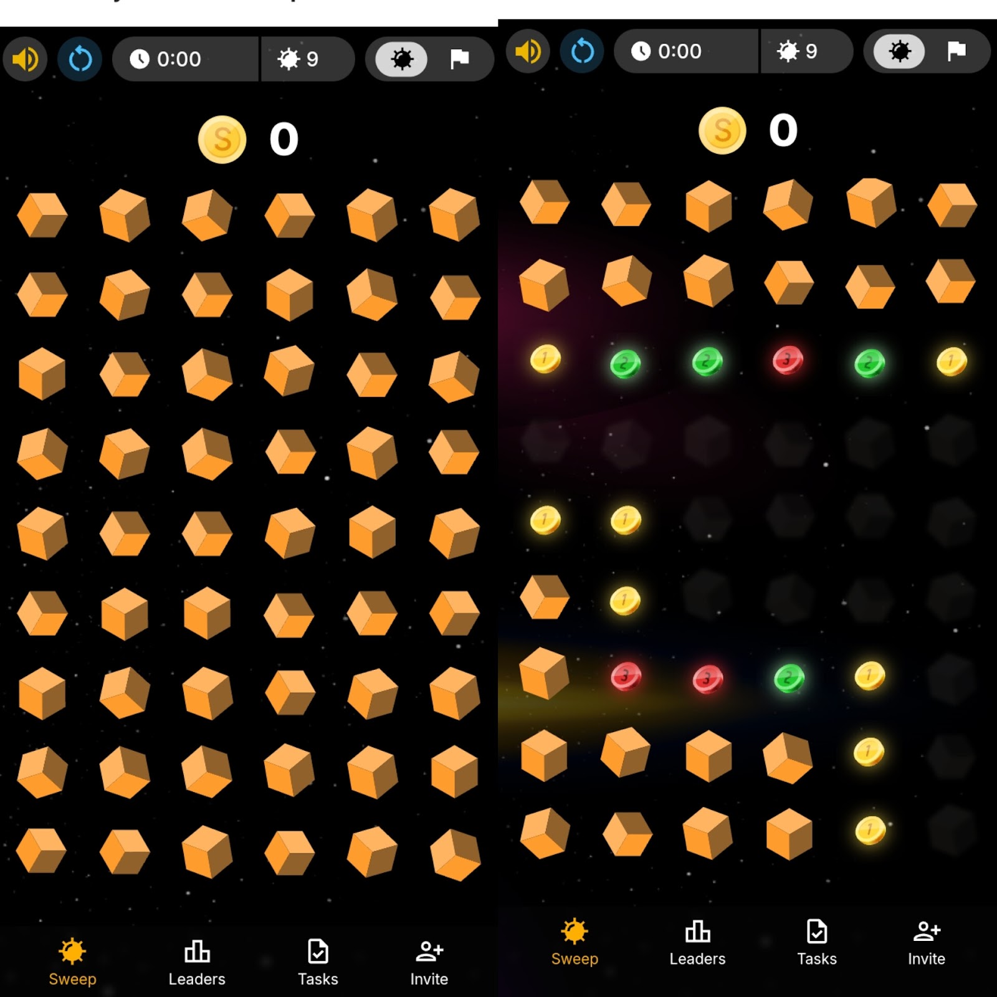997x997 pixels.
Task: Reveal the top-left cube in the left grid
Action: pos(42,215)
